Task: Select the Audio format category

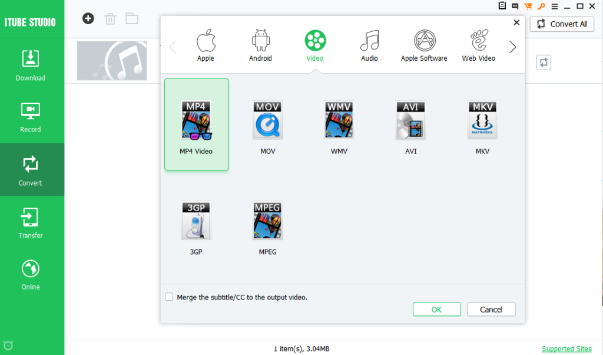Action: tap(369, 45)
